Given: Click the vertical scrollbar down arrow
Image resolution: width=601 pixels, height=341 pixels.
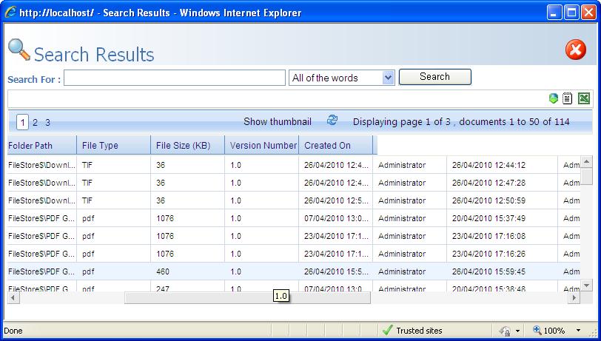Looking at the screenshot, I should (x=586, y=285).
